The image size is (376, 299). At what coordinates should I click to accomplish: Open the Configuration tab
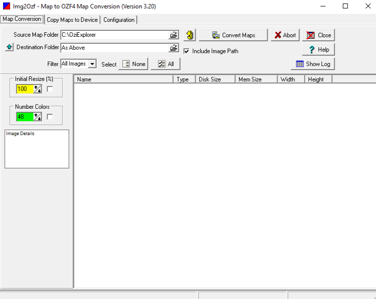(x=119, y=20)
